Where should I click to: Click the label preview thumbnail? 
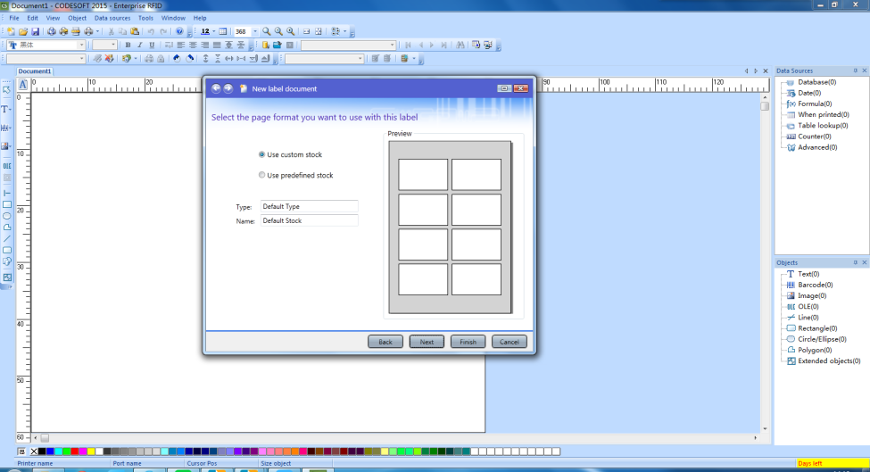coord(450,228)
